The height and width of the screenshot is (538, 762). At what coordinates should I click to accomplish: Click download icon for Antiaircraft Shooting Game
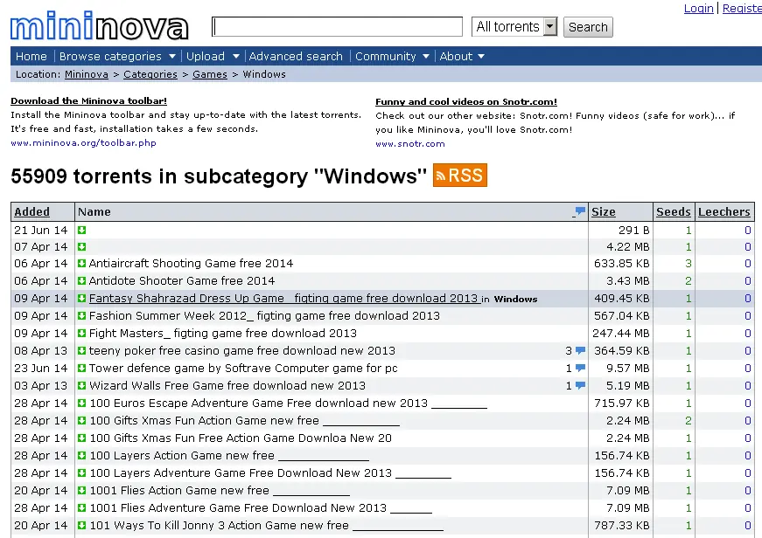81,264
